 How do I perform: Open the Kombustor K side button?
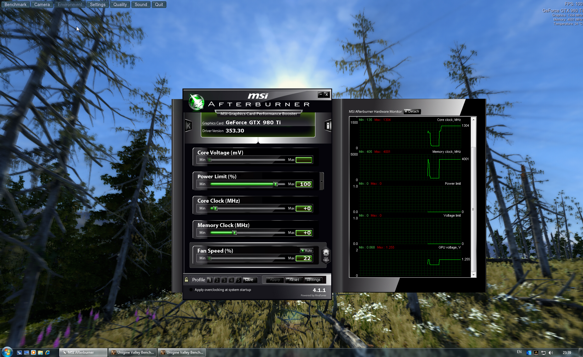(x=188, y=125)
